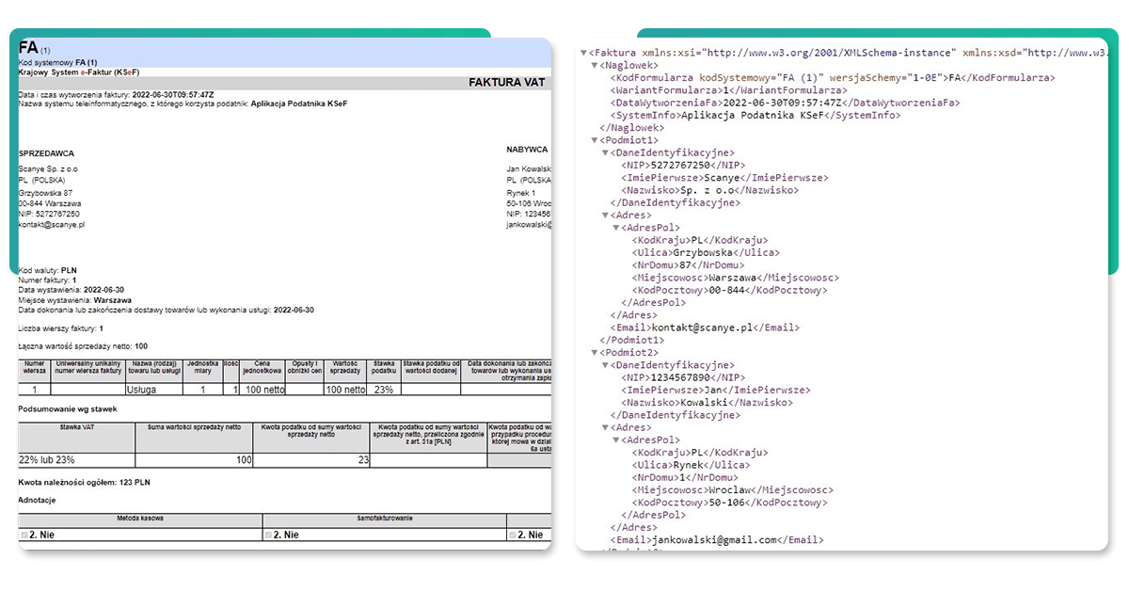Select XML NIP element 5272767250
Image resolution: width=1129 pixels, height=591 pixels.
point(684,165)
